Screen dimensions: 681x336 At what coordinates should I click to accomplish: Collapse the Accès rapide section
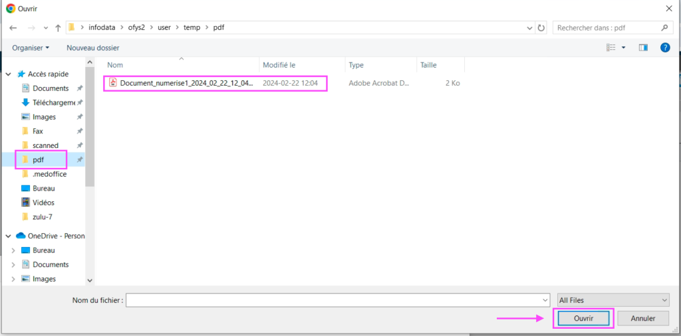tap(8, 74)
